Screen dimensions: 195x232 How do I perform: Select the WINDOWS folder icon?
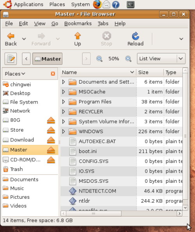tap(73, 131)
